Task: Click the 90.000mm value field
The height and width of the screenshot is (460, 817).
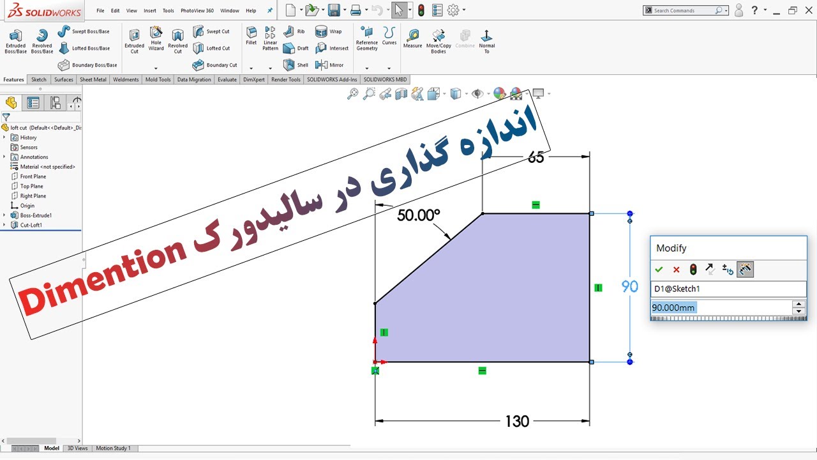Action: pos(721,308)
